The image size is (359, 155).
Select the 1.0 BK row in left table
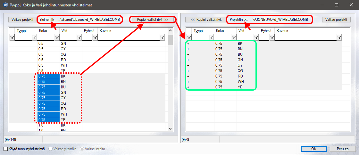pyautogui.click(x=87, y=125)
